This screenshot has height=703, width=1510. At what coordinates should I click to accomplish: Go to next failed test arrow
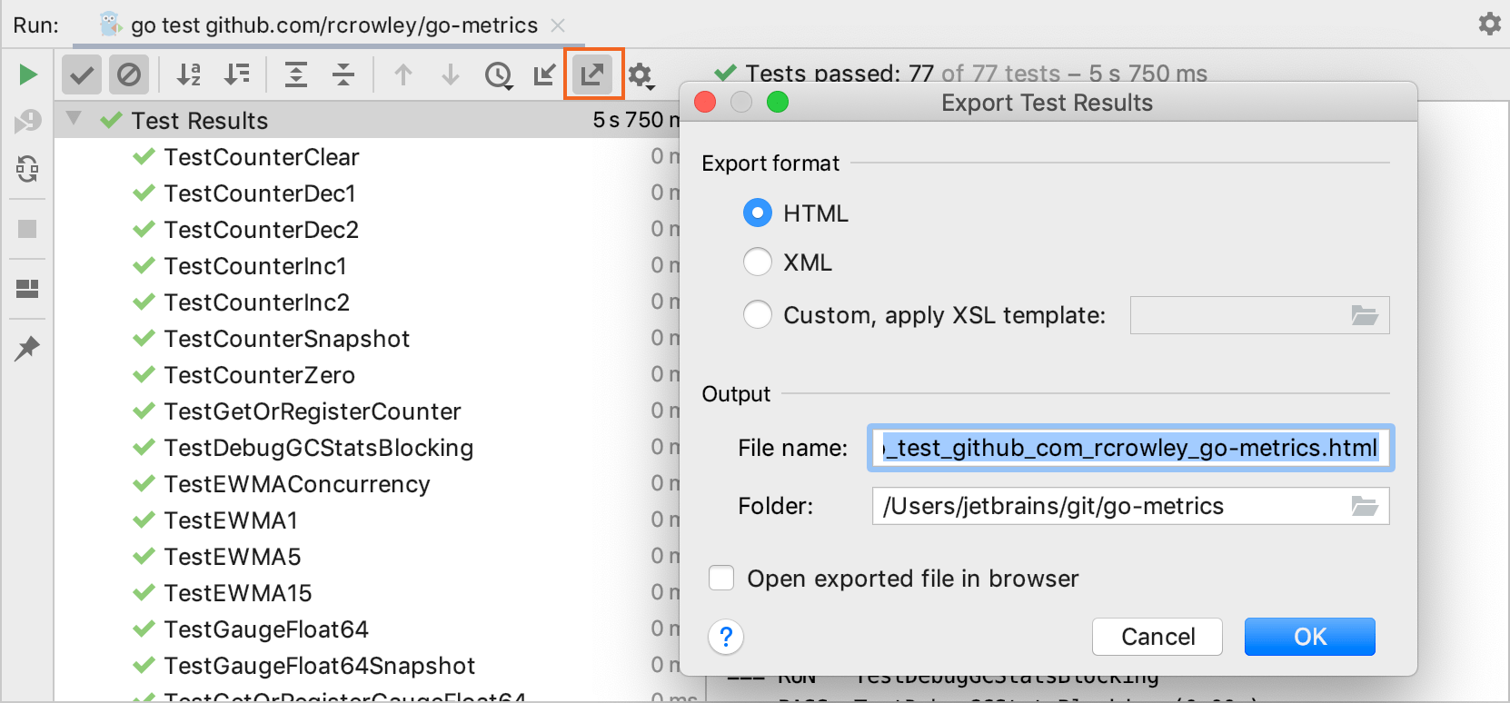[451, 74]
